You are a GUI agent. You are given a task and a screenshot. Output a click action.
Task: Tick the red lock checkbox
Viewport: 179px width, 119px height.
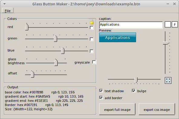click(x=92, y=28)
